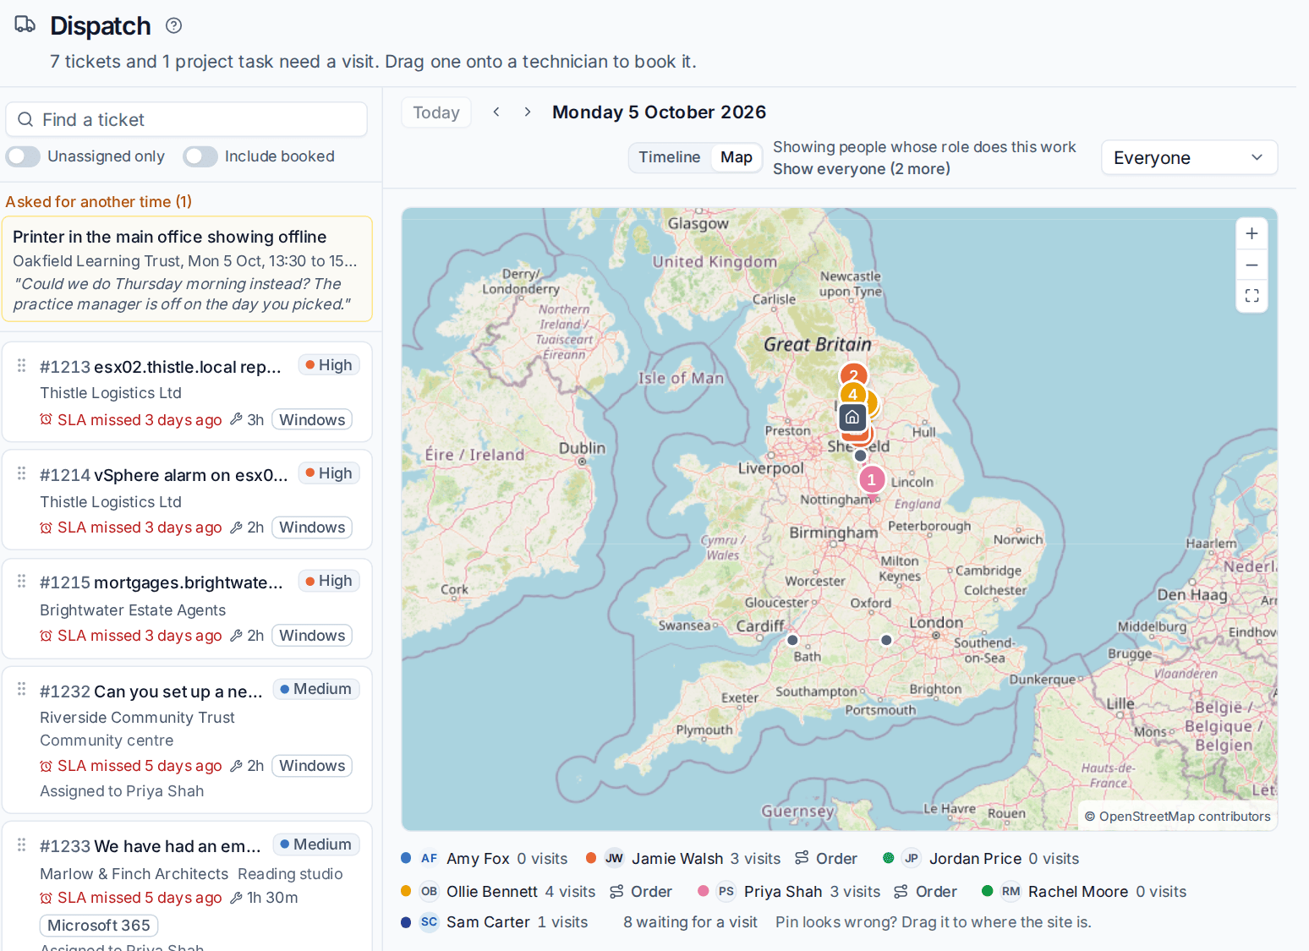Click the Windows tag on ticket #1215
This screenshot has width=1309, height=951.
(312, 636)
